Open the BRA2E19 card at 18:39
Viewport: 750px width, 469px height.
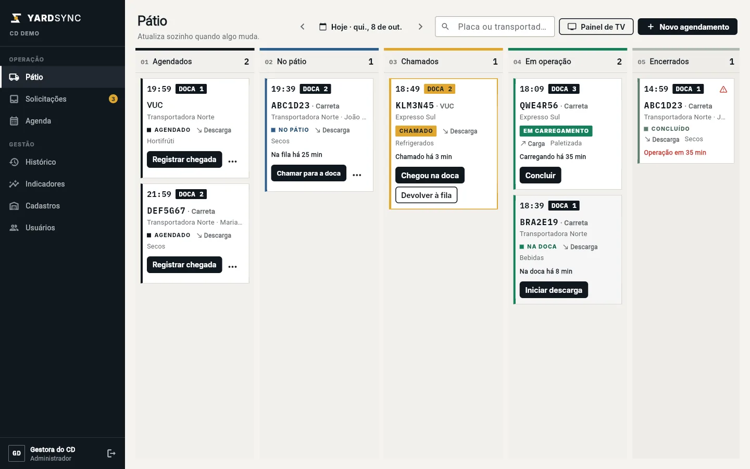tap(568, 250)
